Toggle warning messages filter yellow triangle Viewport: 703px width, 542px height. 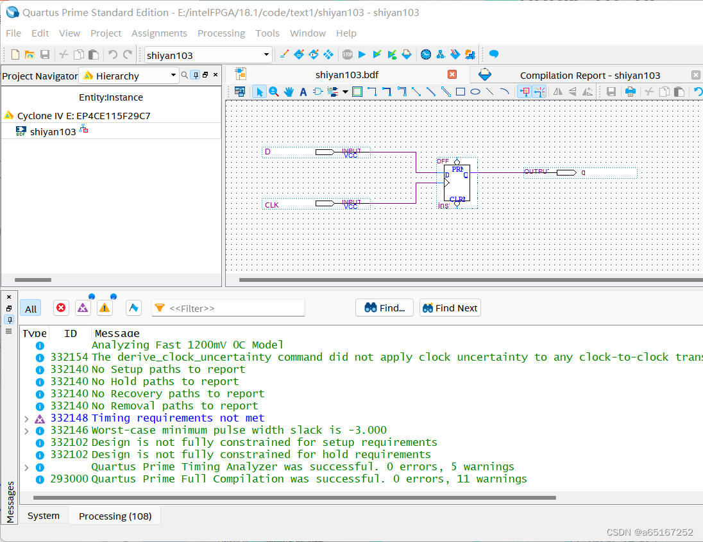tap(105, 308)
